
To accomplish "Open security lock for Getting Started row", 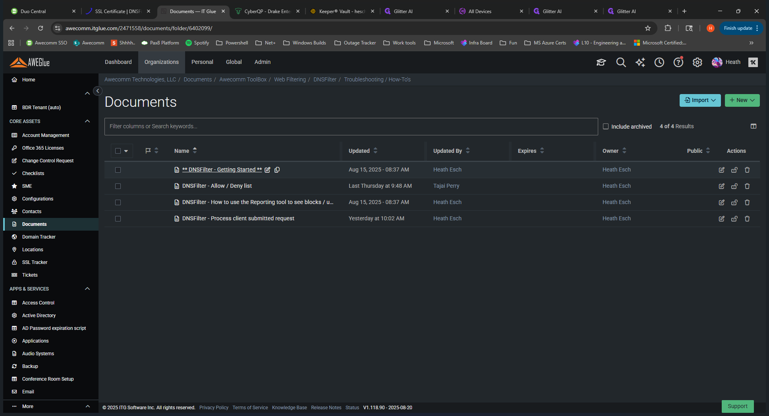I will tap(734, 170).
